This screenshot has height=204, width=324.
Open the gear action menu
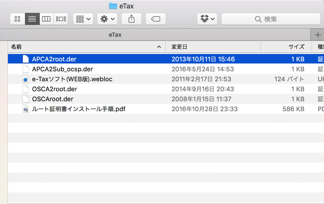click(107, 19)
